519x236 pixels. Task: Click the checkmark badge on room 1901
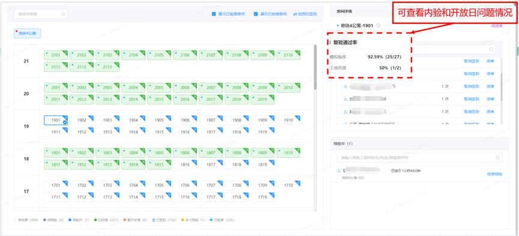tap(65, 123)
